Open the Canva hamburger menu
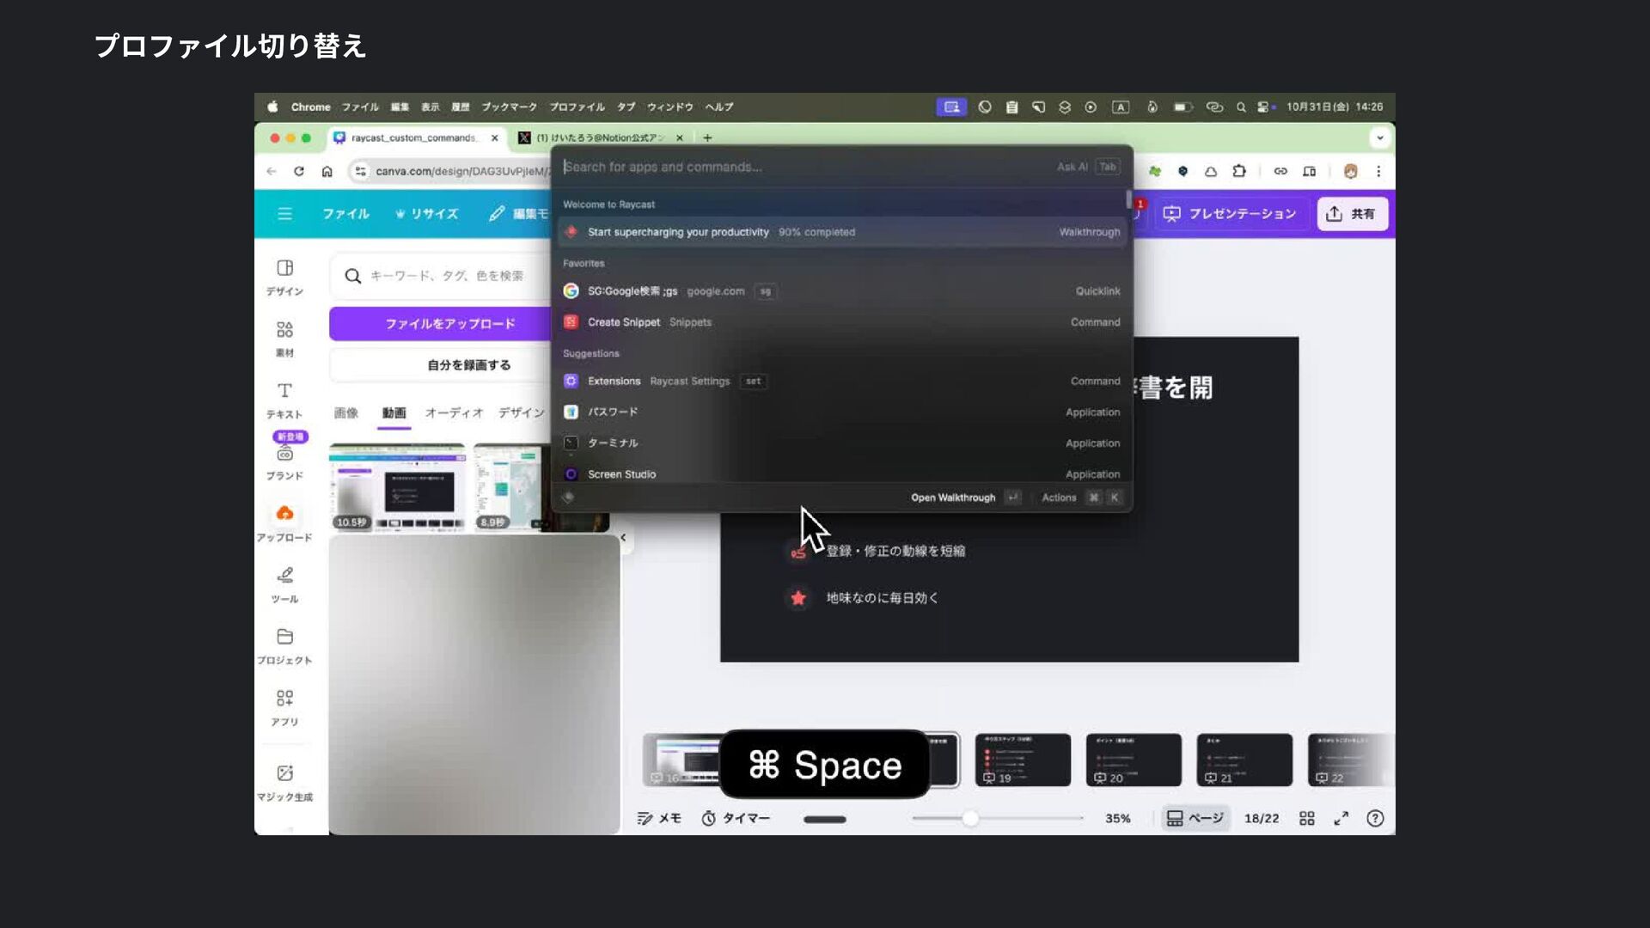The height and width of the screenshot is (928, 1650). click(x=284, y=214)
